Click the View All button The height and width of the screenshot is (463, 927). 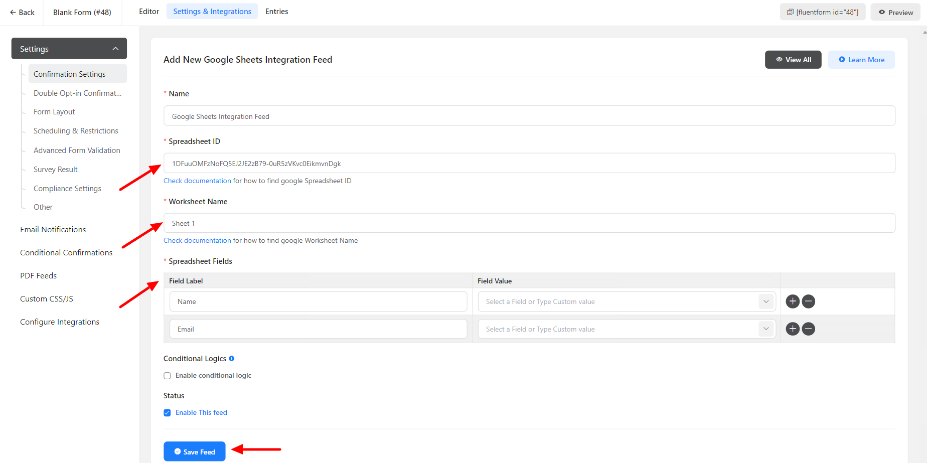click(793, 60)
